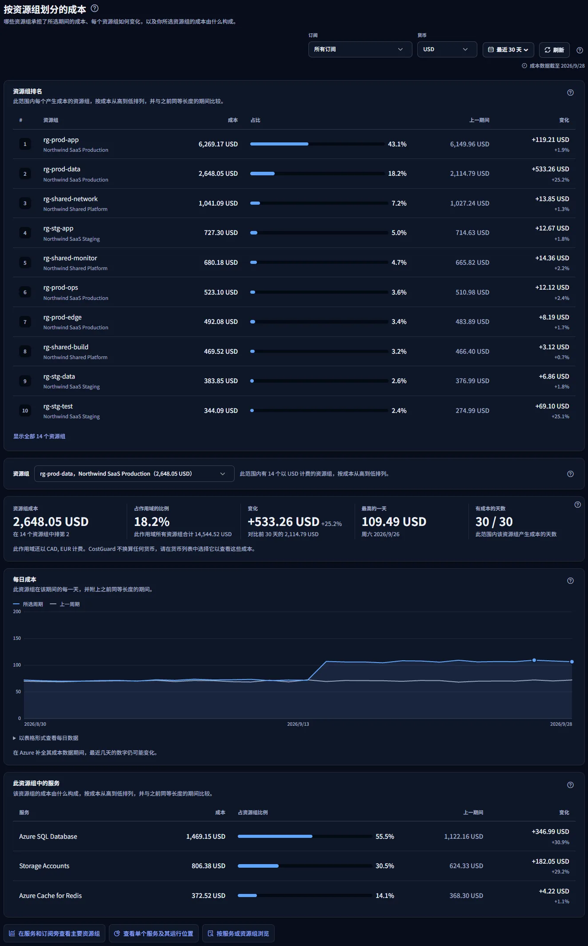The height and width of the screenshot is (946, 588).
Task: Open the 最近 30 天 date range picker
Action: [x=508, y=50]
